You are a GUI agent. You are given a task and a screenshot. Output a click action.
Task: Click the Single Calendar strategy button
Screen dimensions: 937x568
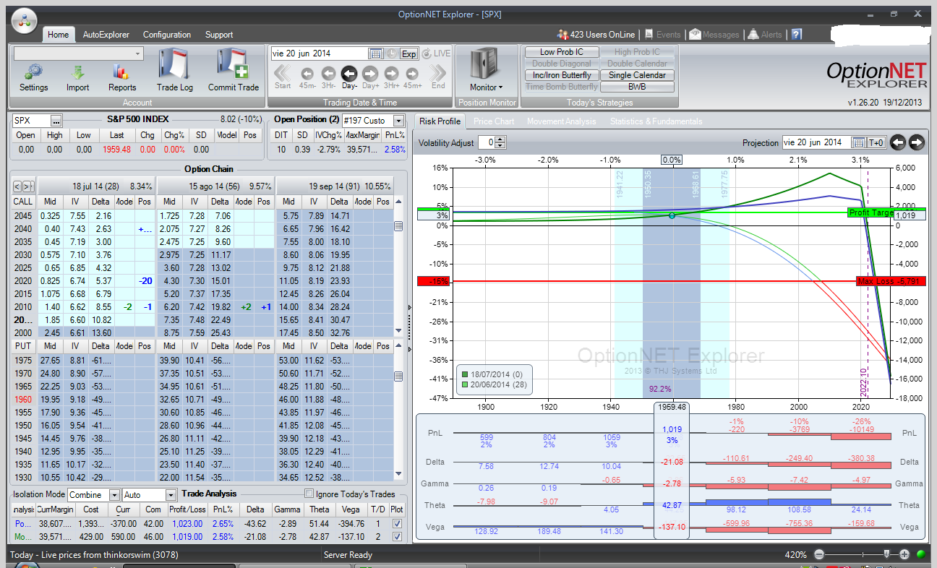pyautogui.click(x=637, y=75)
